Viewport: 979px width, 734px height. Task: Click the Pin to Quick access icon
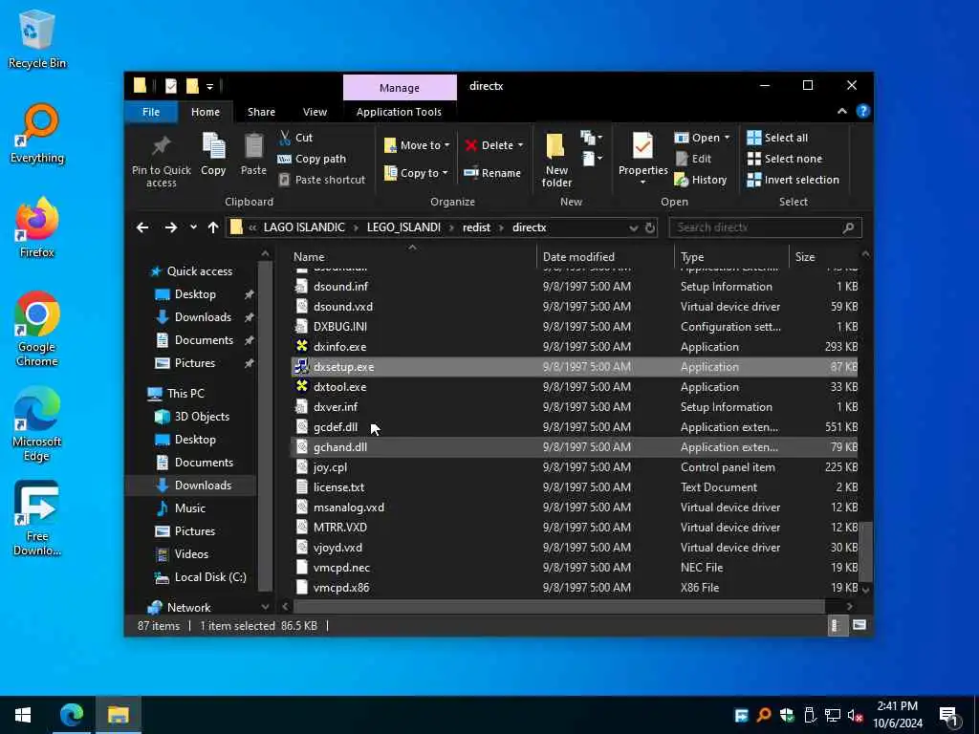click(x=161, y=161)
